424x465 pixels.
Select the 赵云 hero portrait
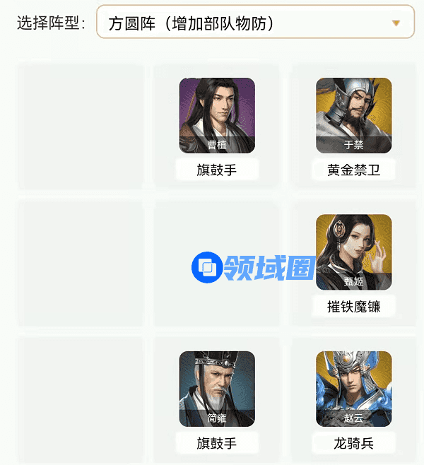tap(354, 389)
